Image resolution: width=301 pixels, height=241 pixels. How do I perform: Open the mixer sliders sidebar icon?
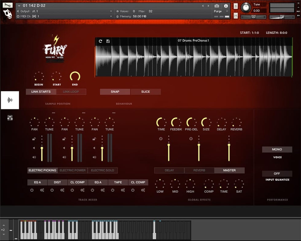(x=10, y=118)
